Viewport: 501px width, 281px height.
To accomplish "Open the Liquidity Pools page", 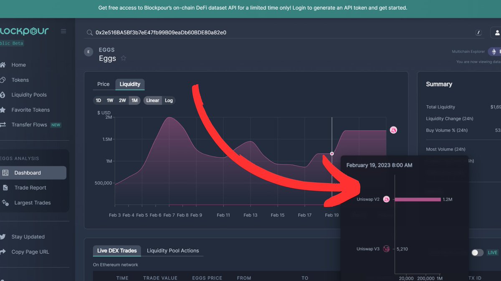I will pyautogui.click(x=29, y=95).
